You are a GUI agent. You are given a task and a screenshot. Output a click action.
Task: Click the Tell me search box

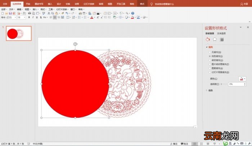tap(164, 4)
